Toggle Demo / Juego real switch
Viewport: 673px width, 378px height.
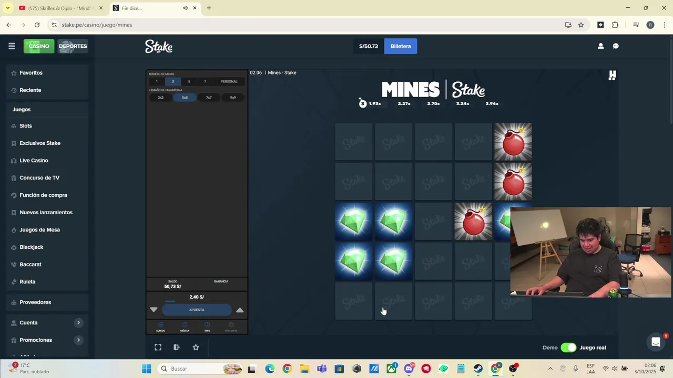click(568, 348)
